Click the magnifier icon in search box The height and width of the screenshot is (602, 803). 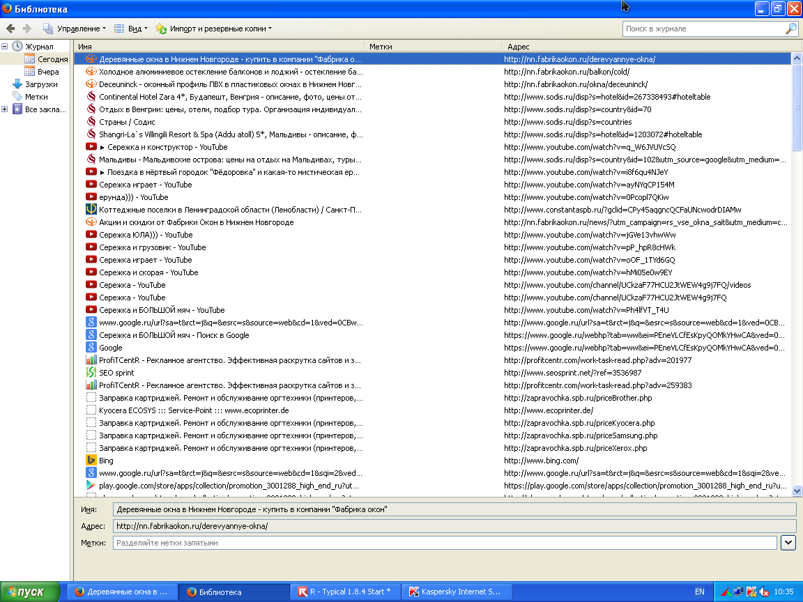790,29
